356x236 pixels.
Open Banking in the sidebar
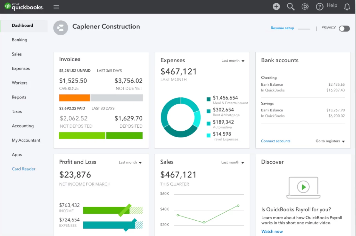click(x=19, y=40)
